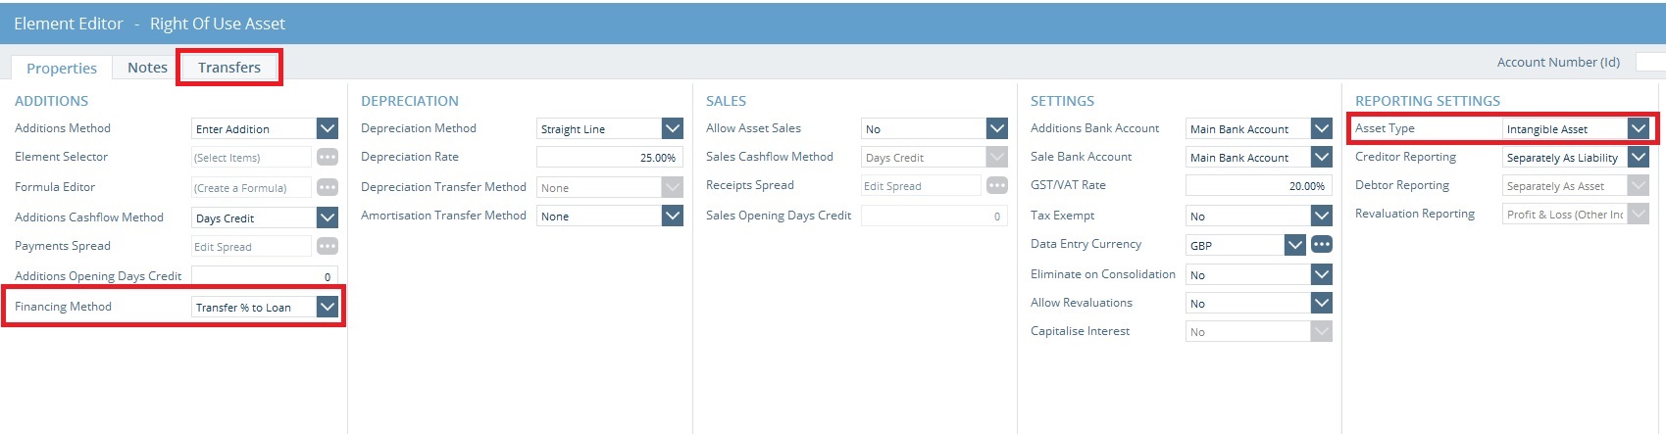This screenshot has height=434, width=1666.
Task: Click the Depreciation Rate field
Action: [x=609, y=157]
